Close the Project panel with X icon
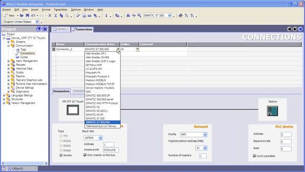Viewport: 305px width, 172px height. click(x=45, y=29)
